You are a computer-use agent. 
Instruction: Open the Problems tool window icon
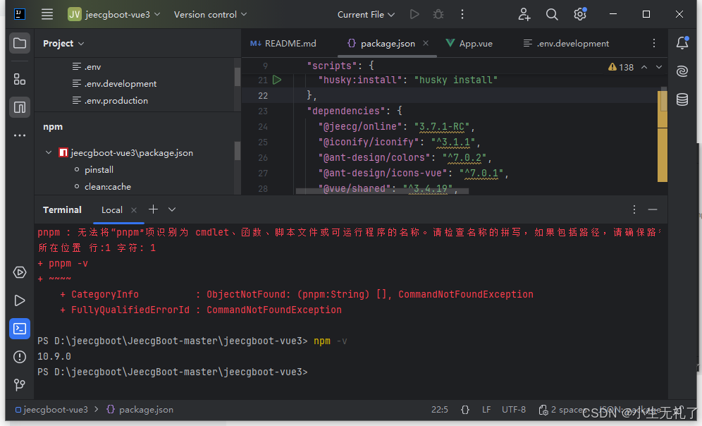click(20, 357)
